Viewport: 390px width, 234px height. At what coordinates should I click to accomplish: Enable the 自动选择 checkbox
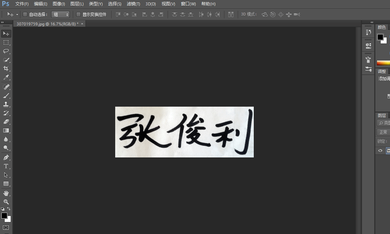click(25, 14)
